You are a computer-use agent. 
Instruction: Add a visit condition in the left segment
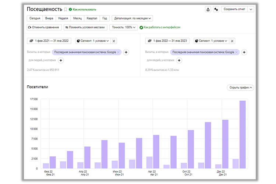[x=126, y=52]
